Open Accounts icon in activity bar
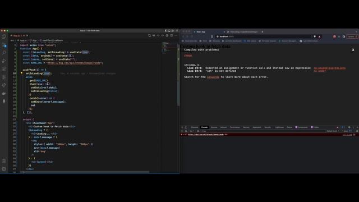Screen dimensions: 359x202 coord(4,161)
